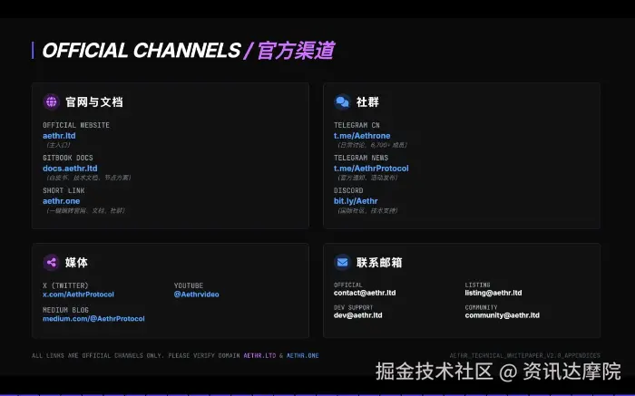Screen dimensions: 635x396
Task: Click the TELEGRAM NEWS label
Action: click(x=361, y=158)
